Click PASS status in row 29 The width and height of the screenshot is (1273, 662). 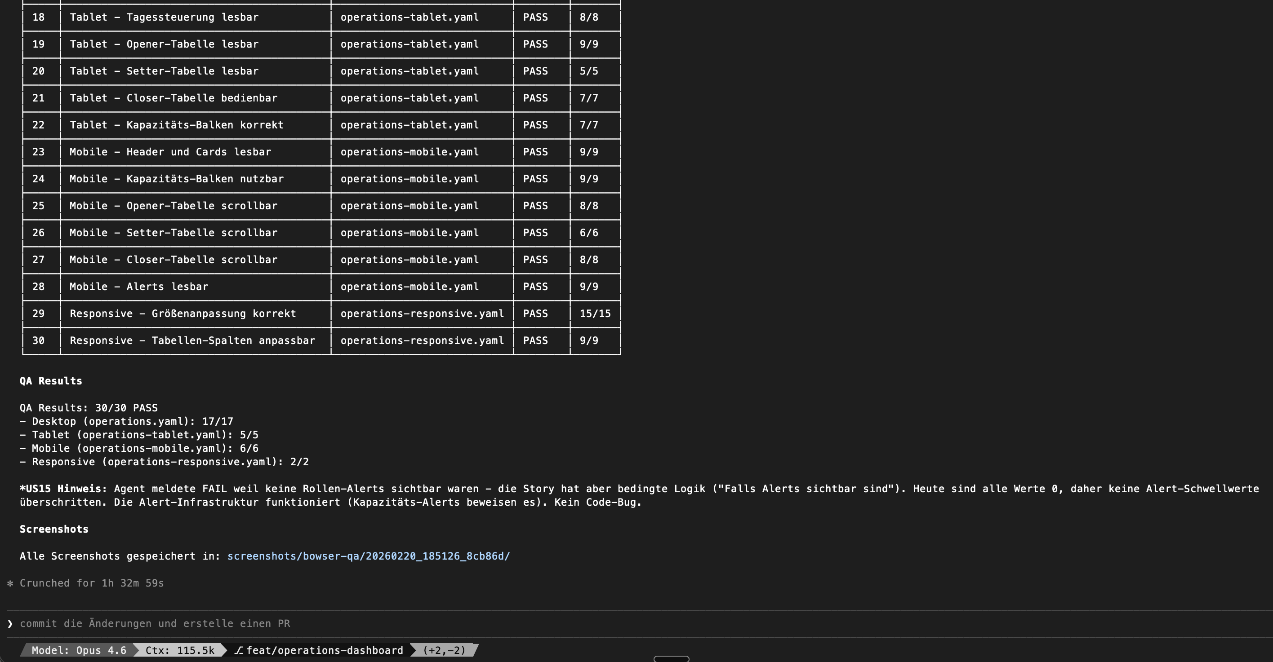(x=535, y=313)
